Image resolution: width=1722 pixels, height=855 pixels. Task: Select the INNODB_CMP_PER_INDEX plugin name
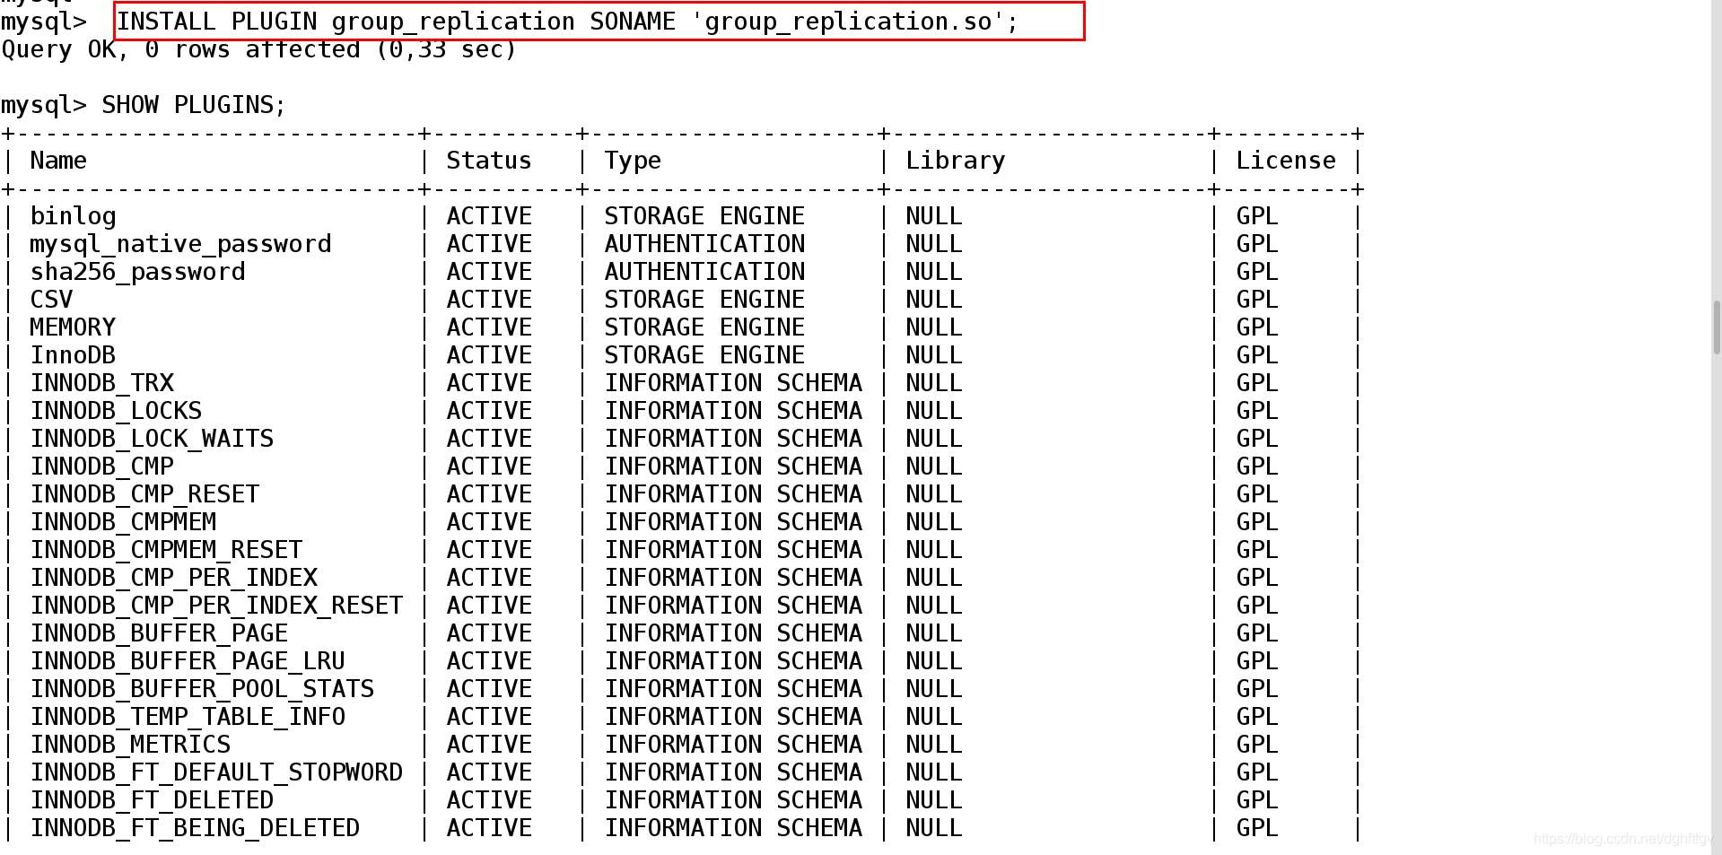click(173, 578)
